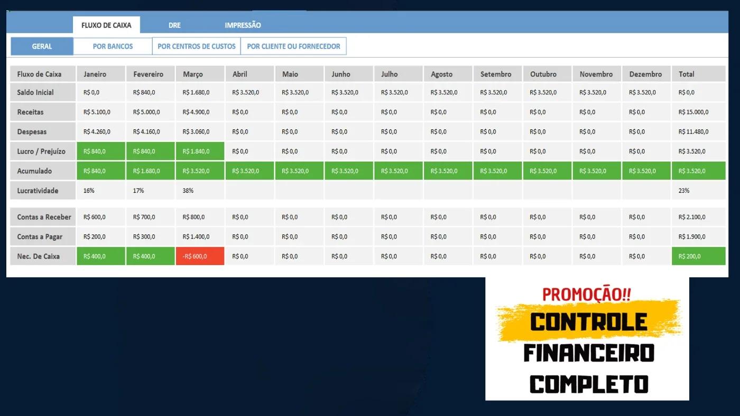The width and height of the screenshot is (740, 416).
Task: Click the Junho column header
Action: tap(349, 74)
